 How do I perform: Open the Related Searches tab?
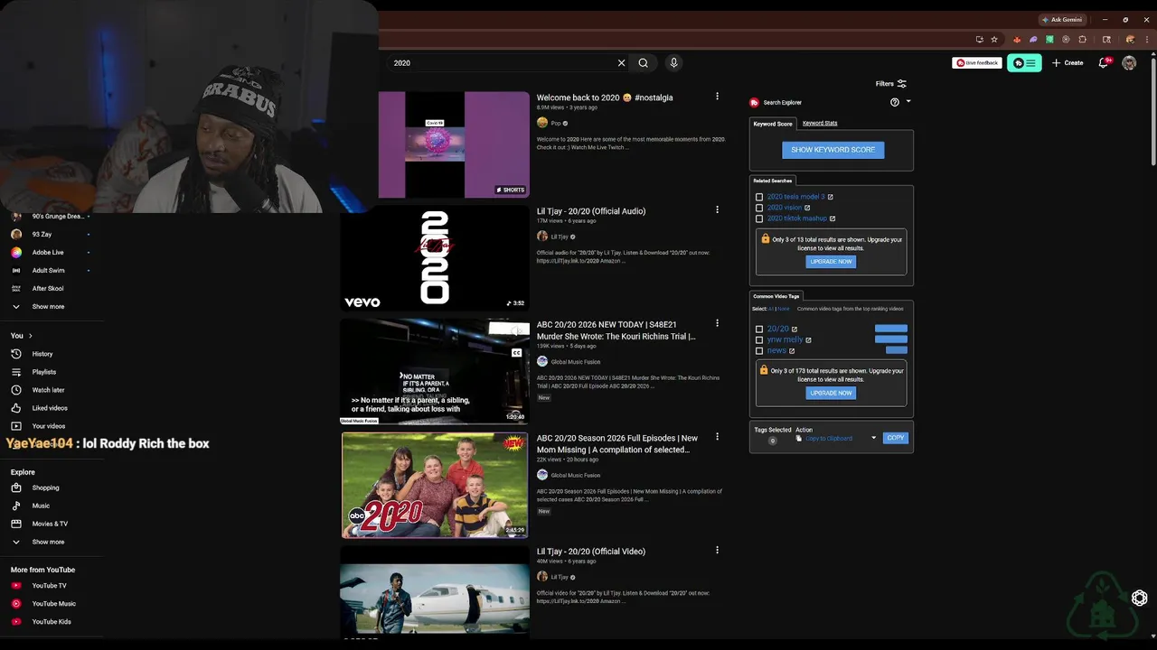click(x=773, y=181)
